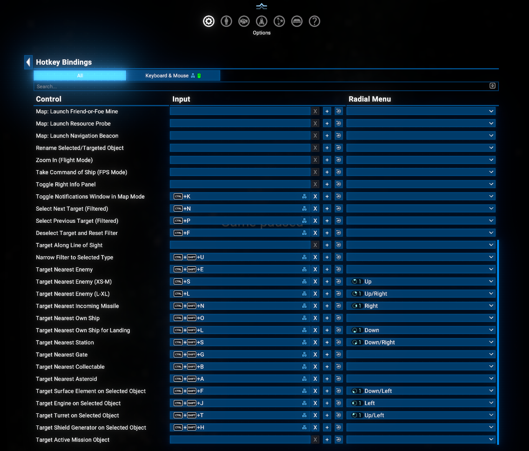Click the Control column header

(x=49, y=99)
